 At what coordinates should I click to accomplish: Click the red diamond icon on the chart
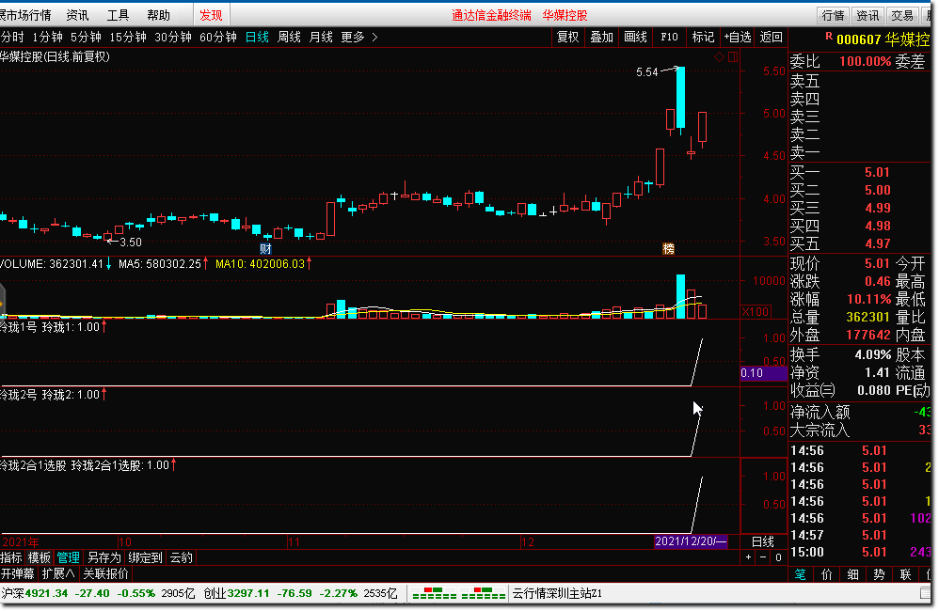coord(719,56)
